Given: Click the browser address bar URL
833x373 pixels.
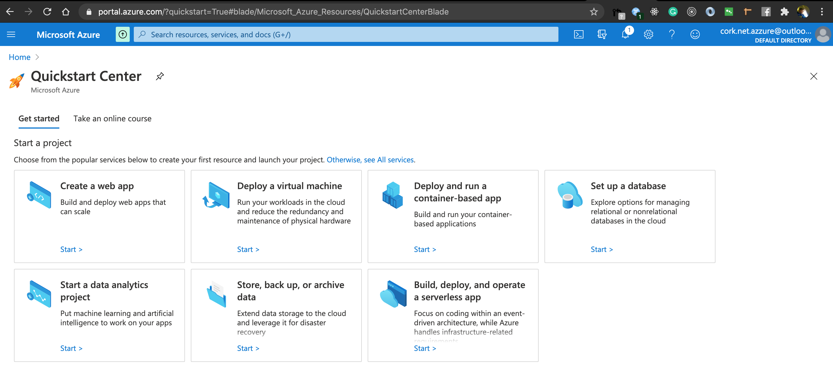Looking at the screenshot, I should click(x=273, y=12).
